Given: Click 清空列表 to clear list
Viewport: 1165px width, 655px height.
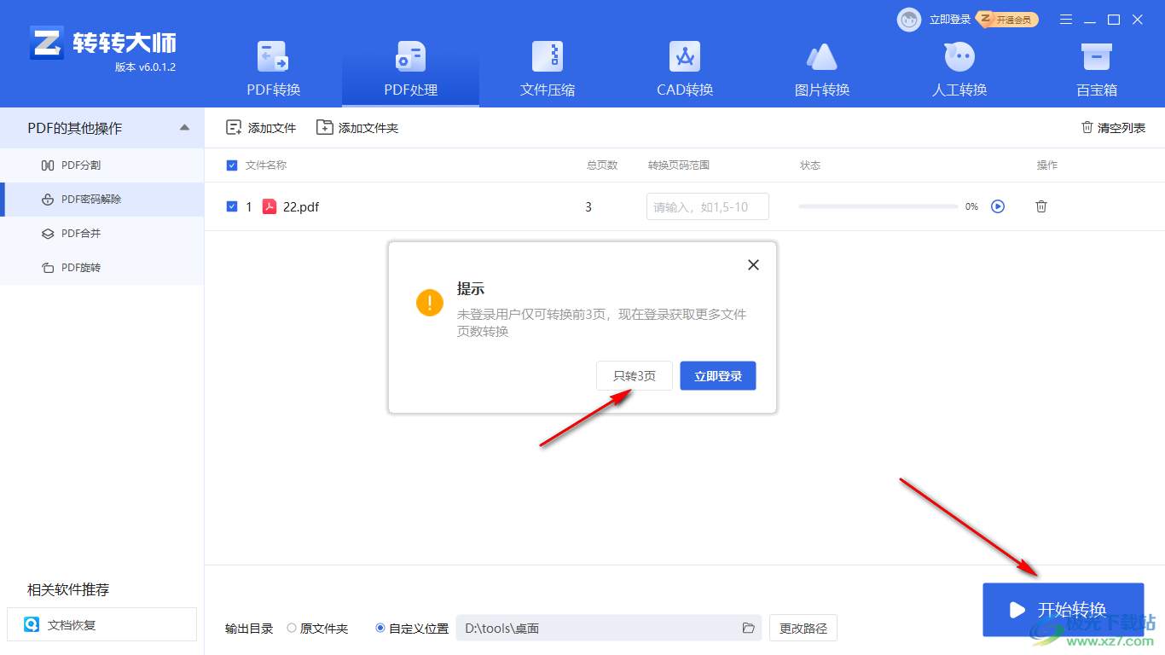Looking at the screenshot, I should (x=1113, y=128).
